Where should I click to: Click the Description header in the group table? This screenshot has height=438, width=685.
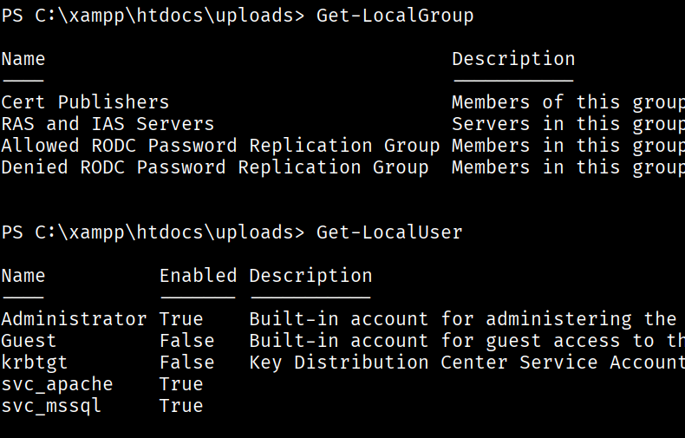pyautogui.click(x=513, y=60)
